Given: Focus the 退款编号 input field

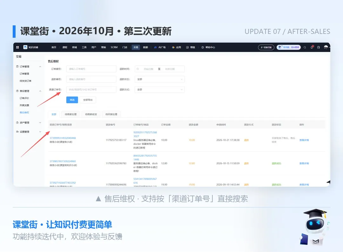Looking at the screenshot, I should (x=91, y=79).
